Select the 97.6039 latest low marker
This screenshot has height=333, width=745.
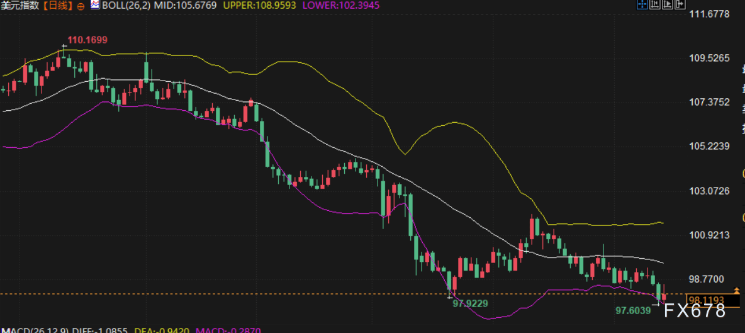point(633,311)
